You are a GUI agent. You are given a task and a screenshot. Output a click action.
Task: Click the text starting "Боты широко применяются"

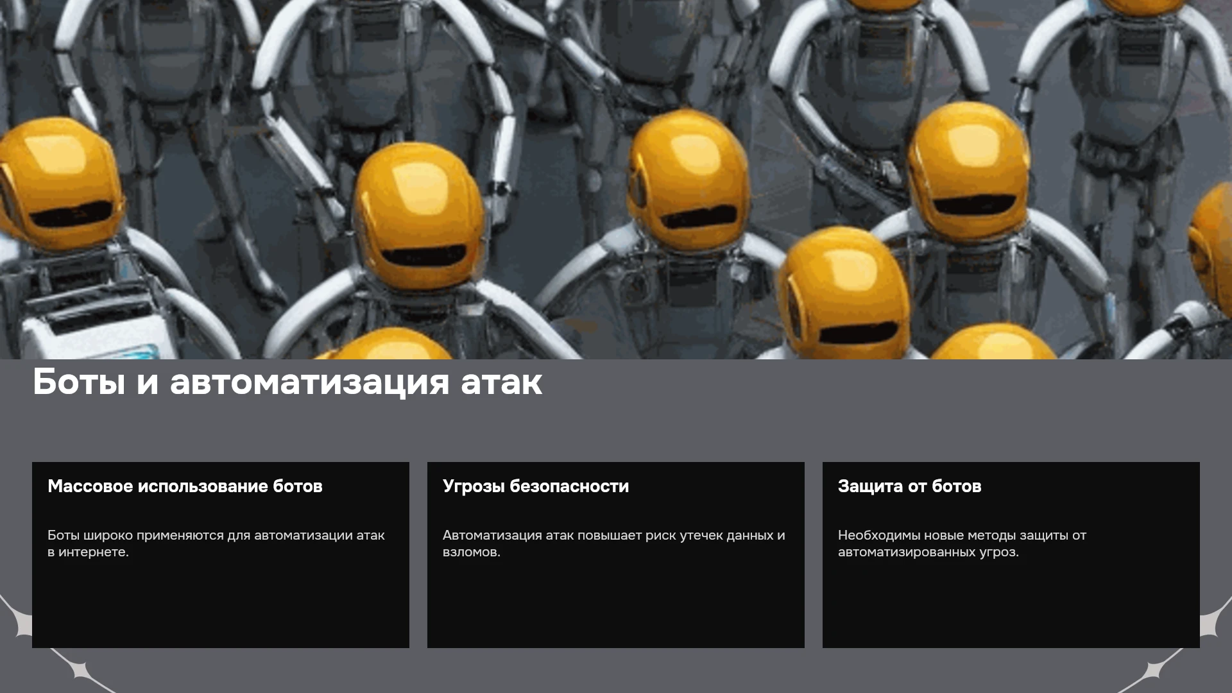point(216,543)
